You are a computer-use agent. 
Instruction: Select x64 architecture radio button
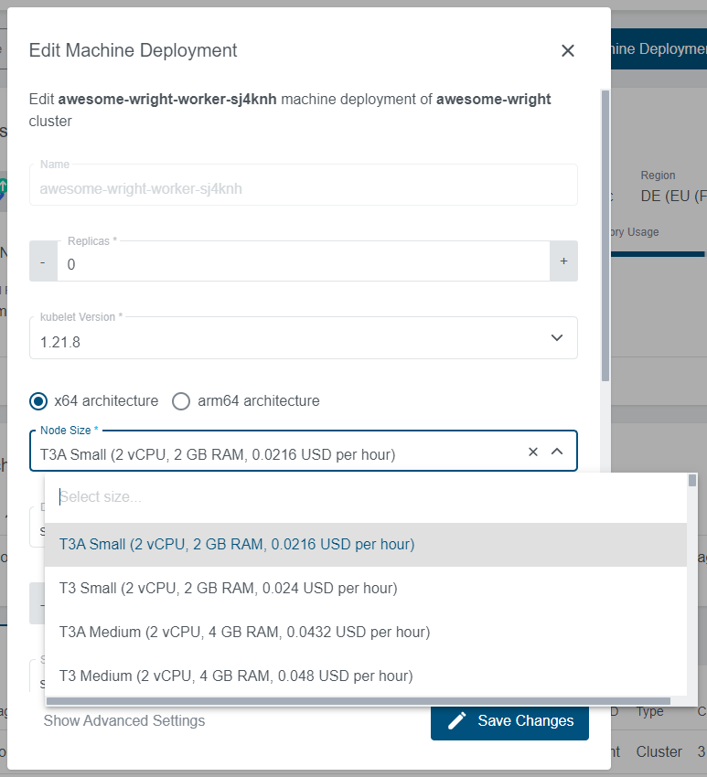pyautogui.click(x=38, y=401)
